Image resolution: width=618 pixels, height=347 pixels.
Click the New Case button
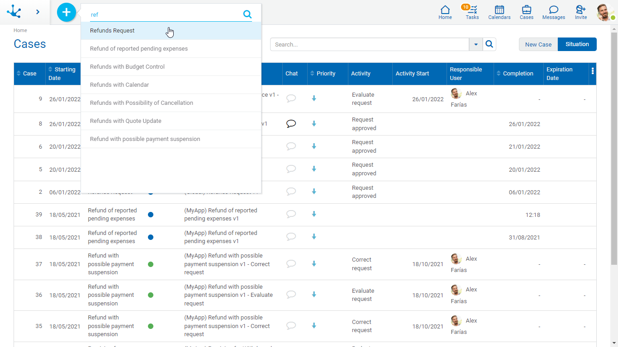pyautogui.click(x=538, y=44)
